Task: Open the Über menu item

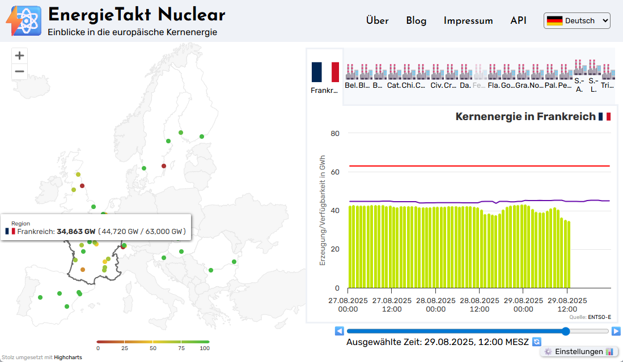Action: [377, 21]
